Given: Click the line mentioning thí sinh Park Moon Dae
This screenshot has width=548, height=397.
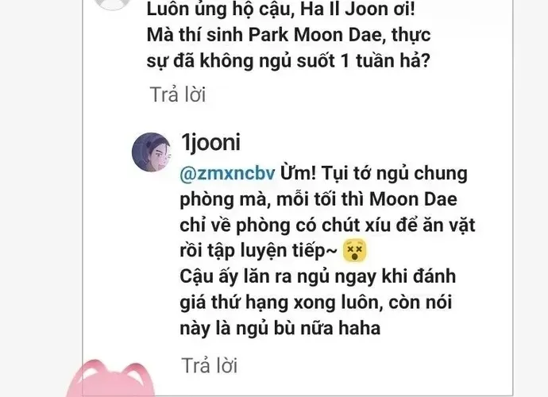Looking at the screenshot, I should (288, 35).
